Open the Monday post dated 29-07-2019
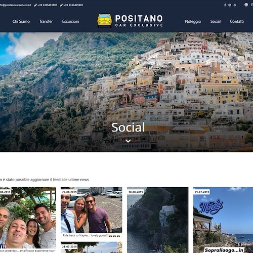Image resolution: width=253 pixels, height=253 pixels. [223, 220]
